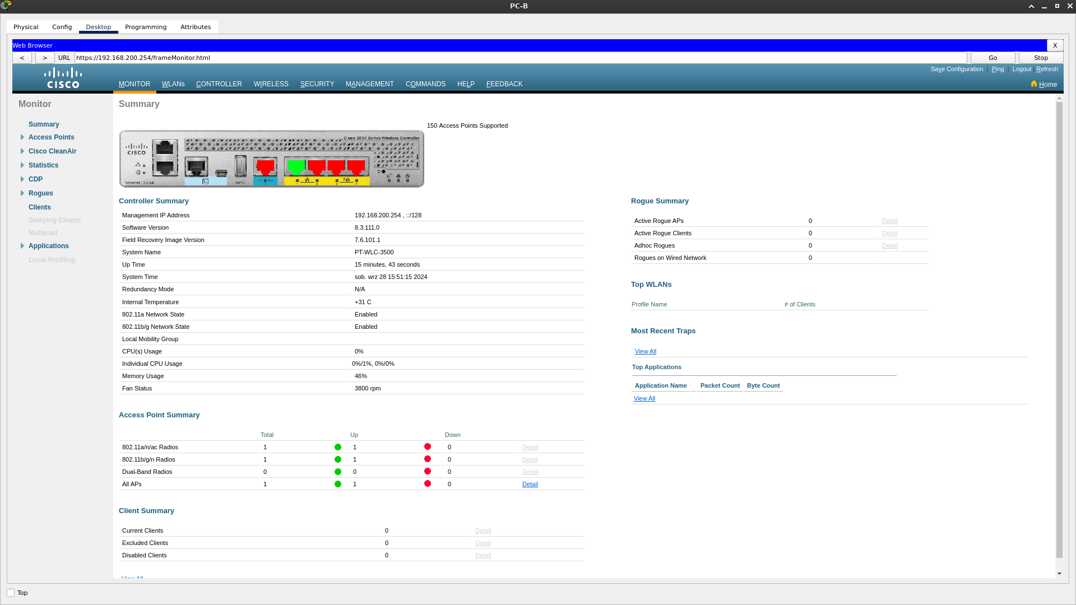Open the WLANs menu
The image size is (1076, 605).
(173, 84)
